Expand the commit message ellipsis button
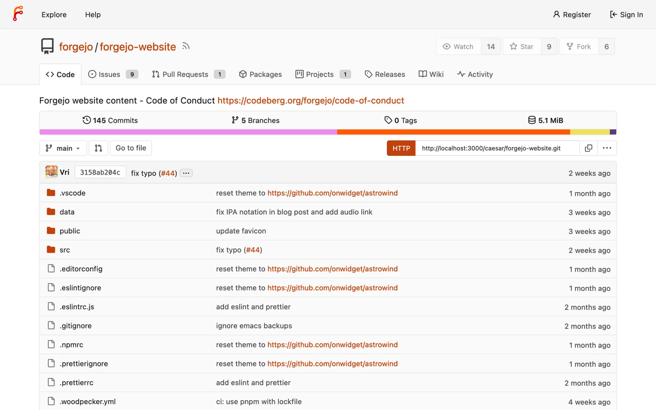The height and width of the screenshot is (410, 656). click(186, 173)
